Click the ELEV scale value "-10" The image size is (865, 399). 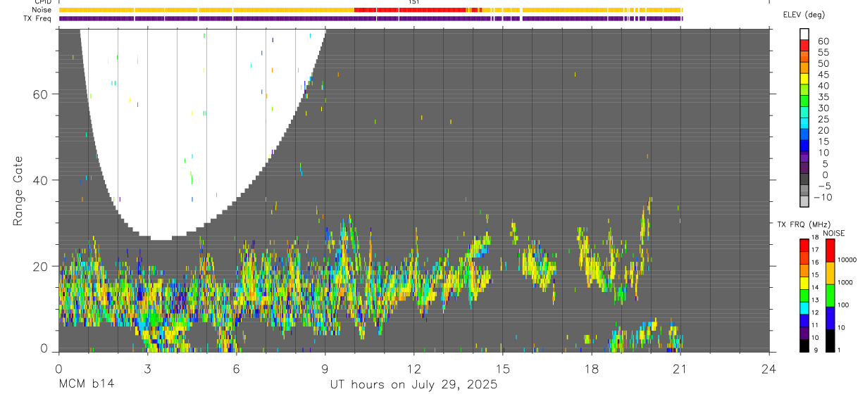point(821,198)
